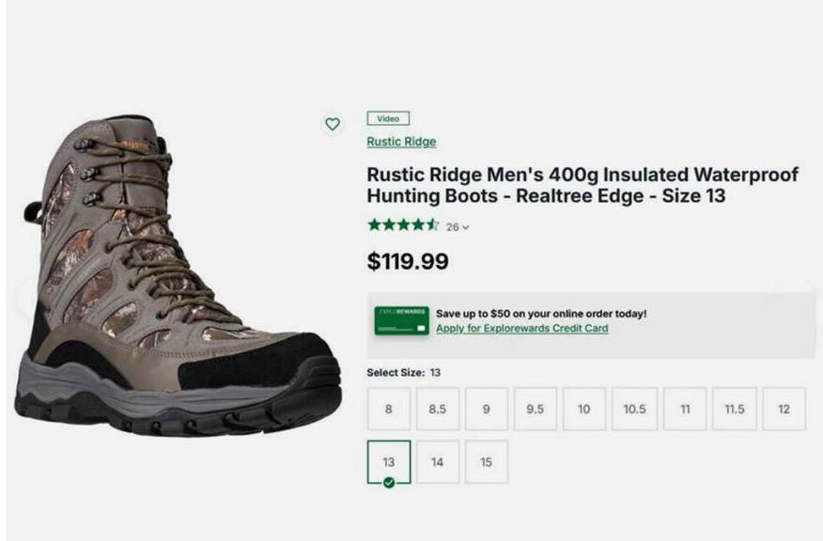This screenshot has width=823, height=541.
Task: Click the selected size 13 box
Action: [389, 462]
